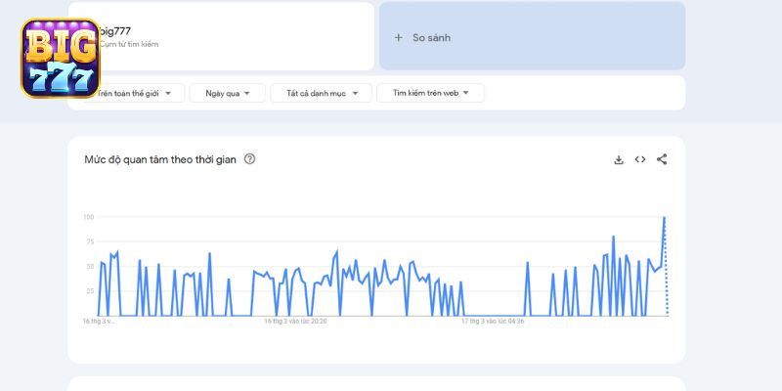Screen dimensions: 782x391
Task: Expand the "Trên toàn thế giới" region dropdown
Action: point(137,93)
